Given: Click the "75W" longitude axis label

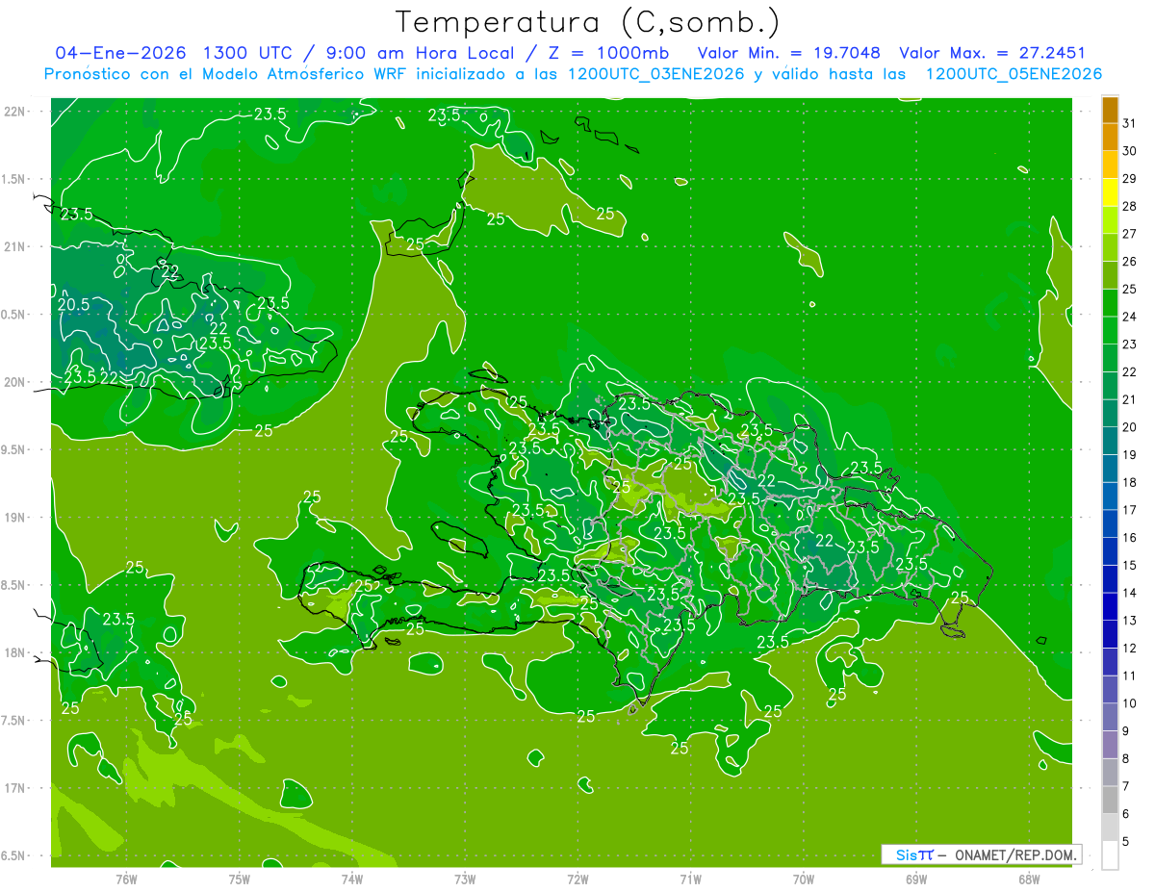Looking at the screenshot, I should point(240,879).
